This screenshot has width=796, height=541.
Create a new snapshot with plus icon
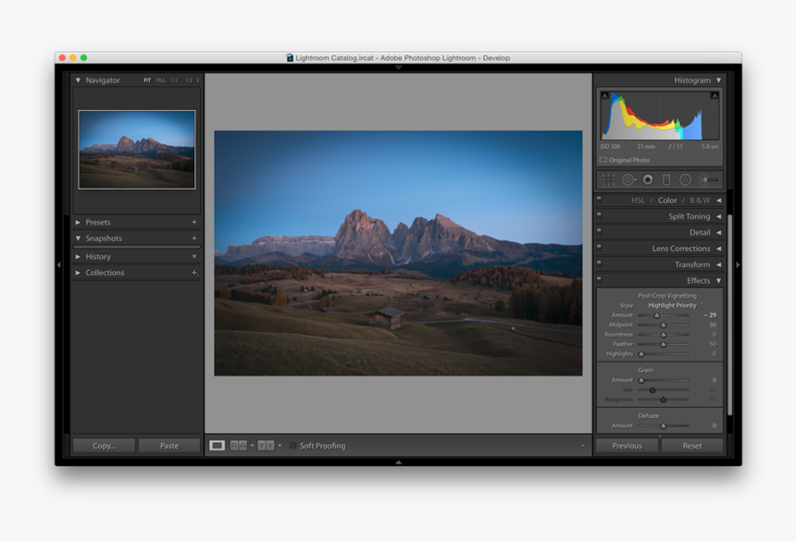[194, 238]
